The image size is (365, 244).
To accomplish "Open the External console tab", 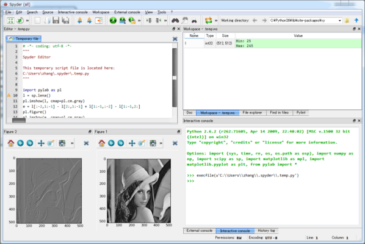I will (x=200, y=231).
